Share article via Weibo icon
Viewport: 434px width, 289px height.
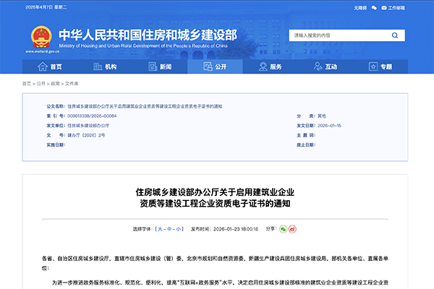pos(292,228)
